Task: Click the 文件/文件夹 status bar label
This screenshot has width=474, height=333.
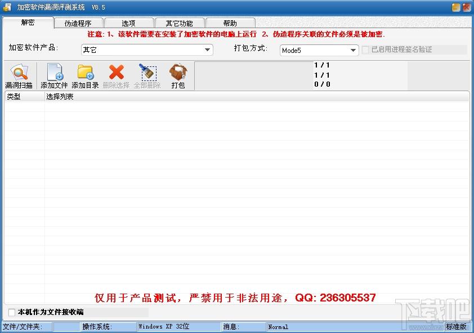Action: (x=23, y=327)
